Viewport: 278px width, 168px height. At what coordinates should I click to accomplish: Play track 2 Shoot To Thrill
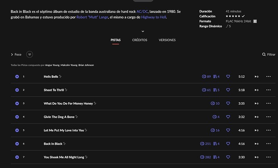click(x=17, y=90)
